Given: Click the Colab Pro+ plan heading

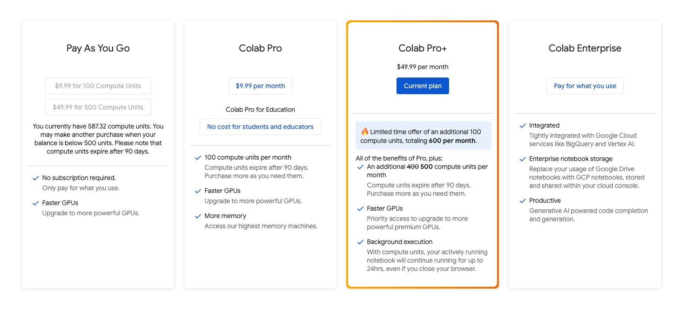Looking at the screenshot, I should [423, 48].
